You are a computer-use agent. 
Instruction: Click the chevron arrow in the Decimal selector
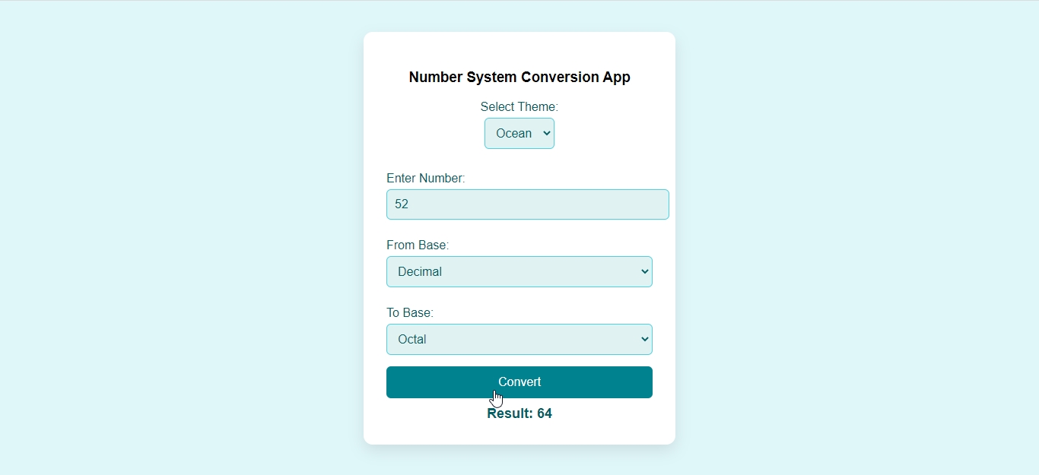(x=645, y=271)
